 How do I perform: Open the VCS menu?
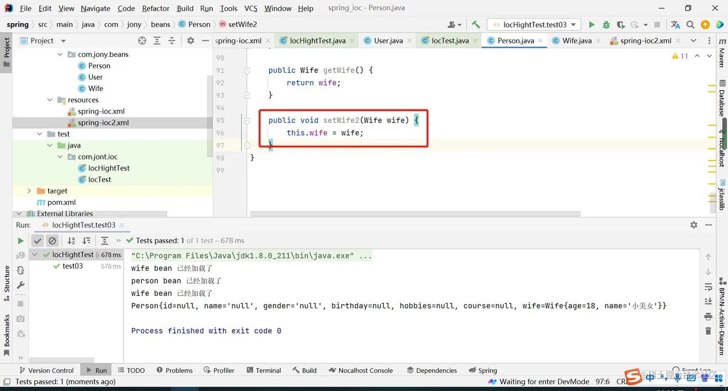(x=251, y=8)
